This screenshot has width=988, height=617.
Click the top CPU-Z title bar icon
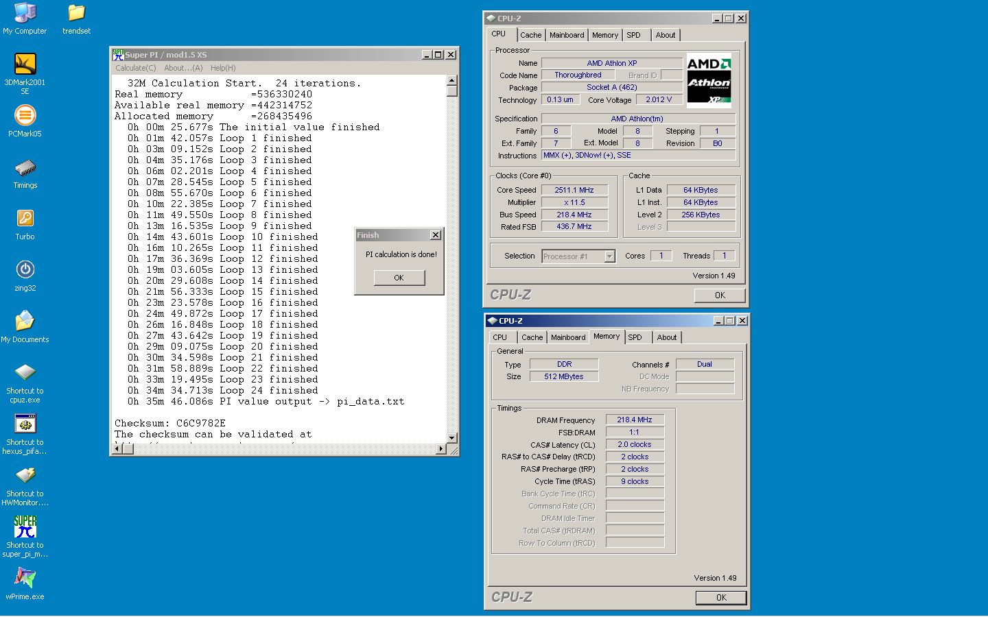coord(491,19)
